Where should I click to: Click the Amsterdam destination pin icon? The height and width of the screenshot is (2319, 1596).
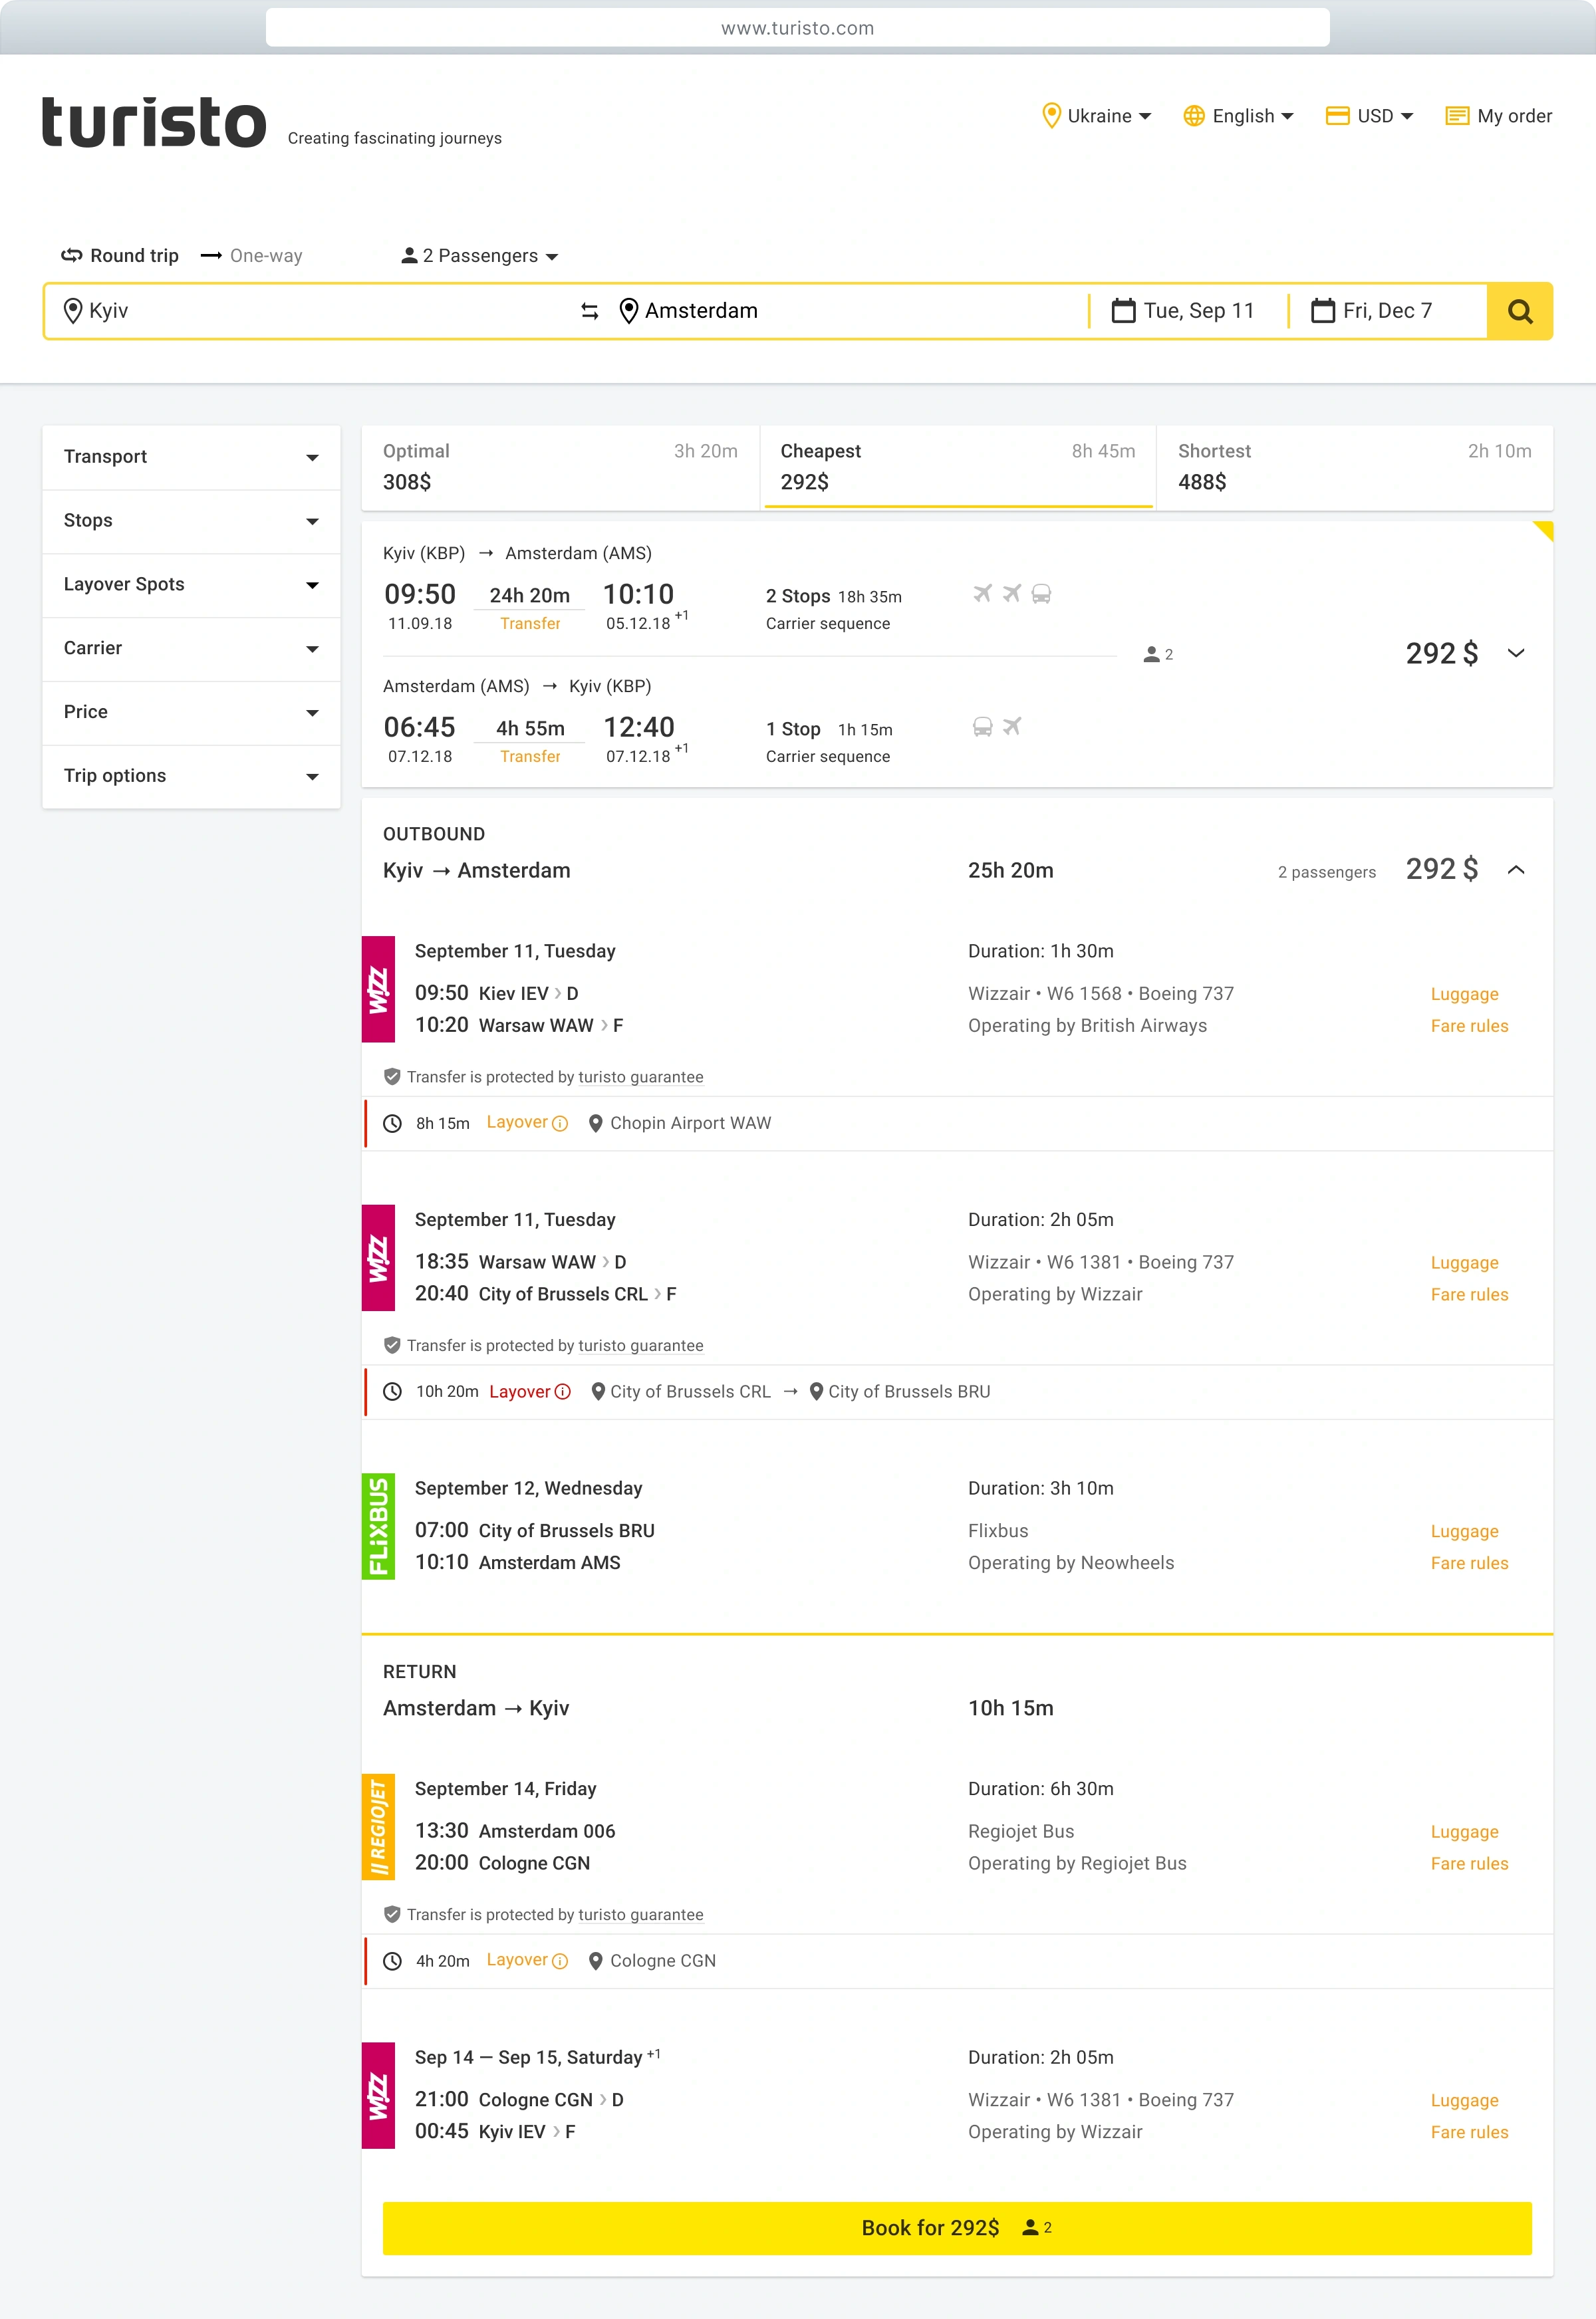pyautogui.click(x=628, y=311)
